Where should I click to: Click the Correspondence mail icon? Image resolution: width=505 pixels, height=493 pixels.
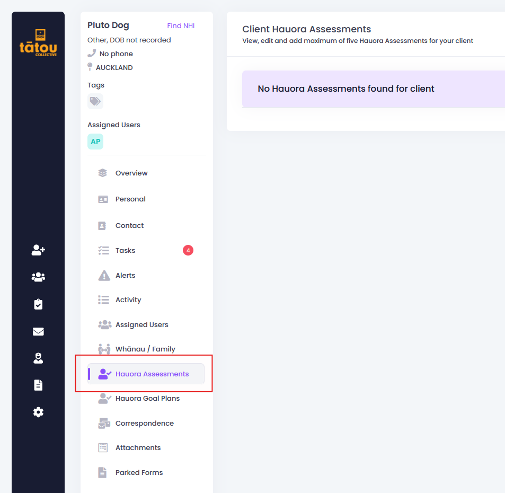(104, 424)
